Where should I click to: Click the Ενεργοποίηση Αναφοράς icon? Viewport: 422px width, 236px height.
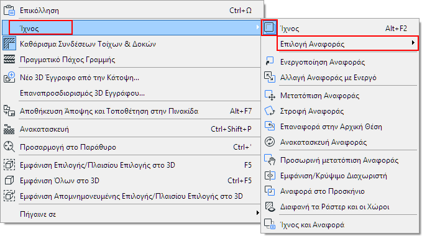[269, 61]
